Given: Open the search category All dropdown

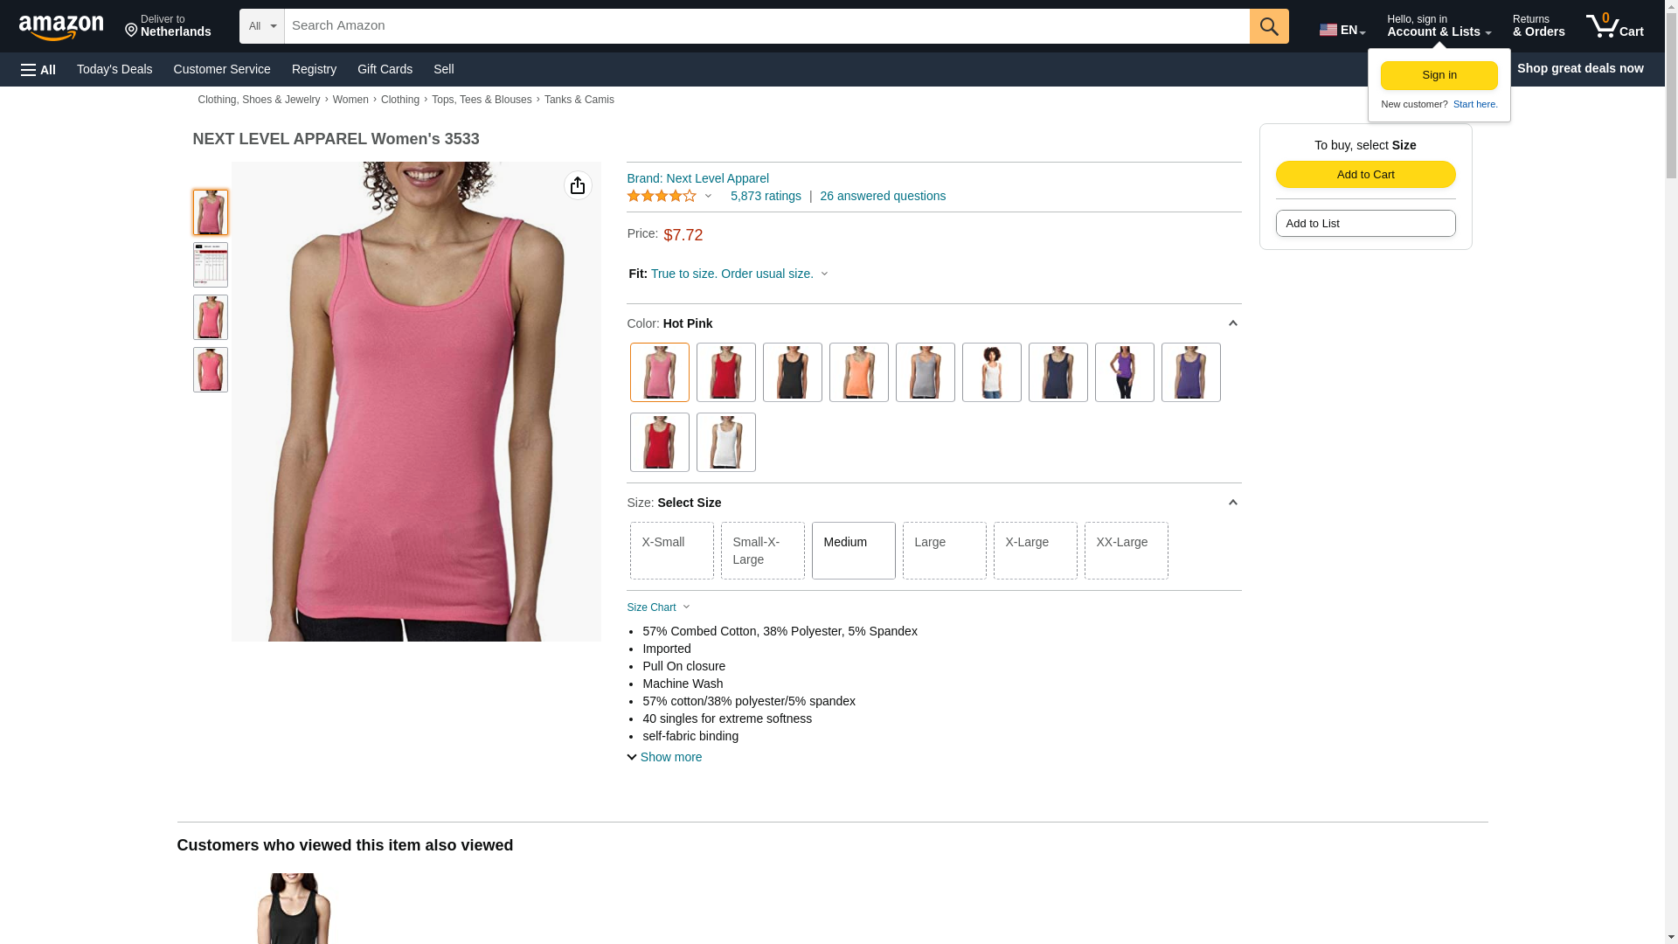Looking at the screenshot, I should 262,26.
